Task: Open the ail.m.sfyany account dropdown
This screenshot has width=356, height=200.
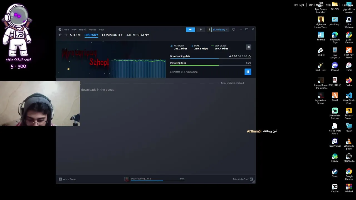Action: [220, 30]
